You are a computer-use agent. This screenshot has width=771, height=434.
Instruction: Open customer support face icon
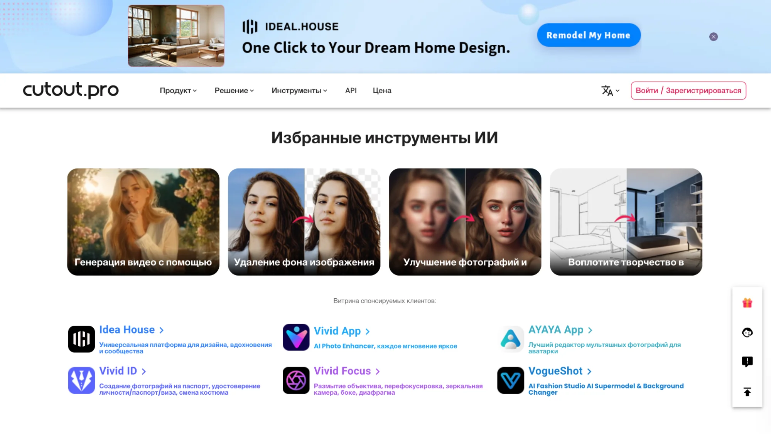[747, 332]
